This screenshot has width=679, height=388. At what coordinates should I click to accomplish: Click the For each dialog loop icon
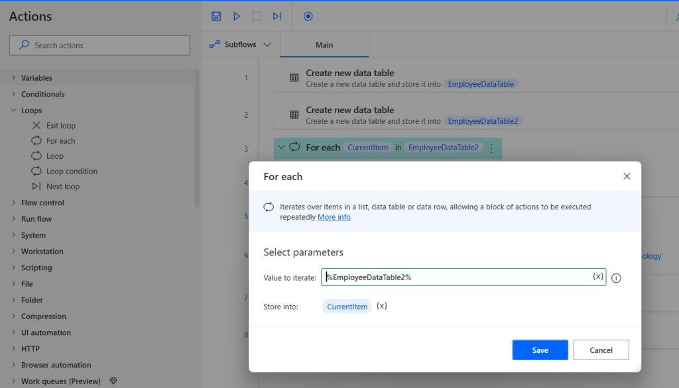[x=269, y=207]
